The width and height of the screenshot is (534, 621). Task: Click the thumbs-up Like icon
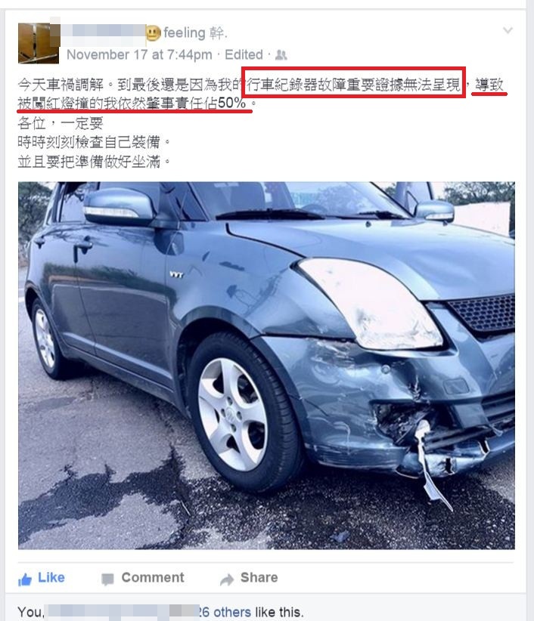(x=24, y=579)
